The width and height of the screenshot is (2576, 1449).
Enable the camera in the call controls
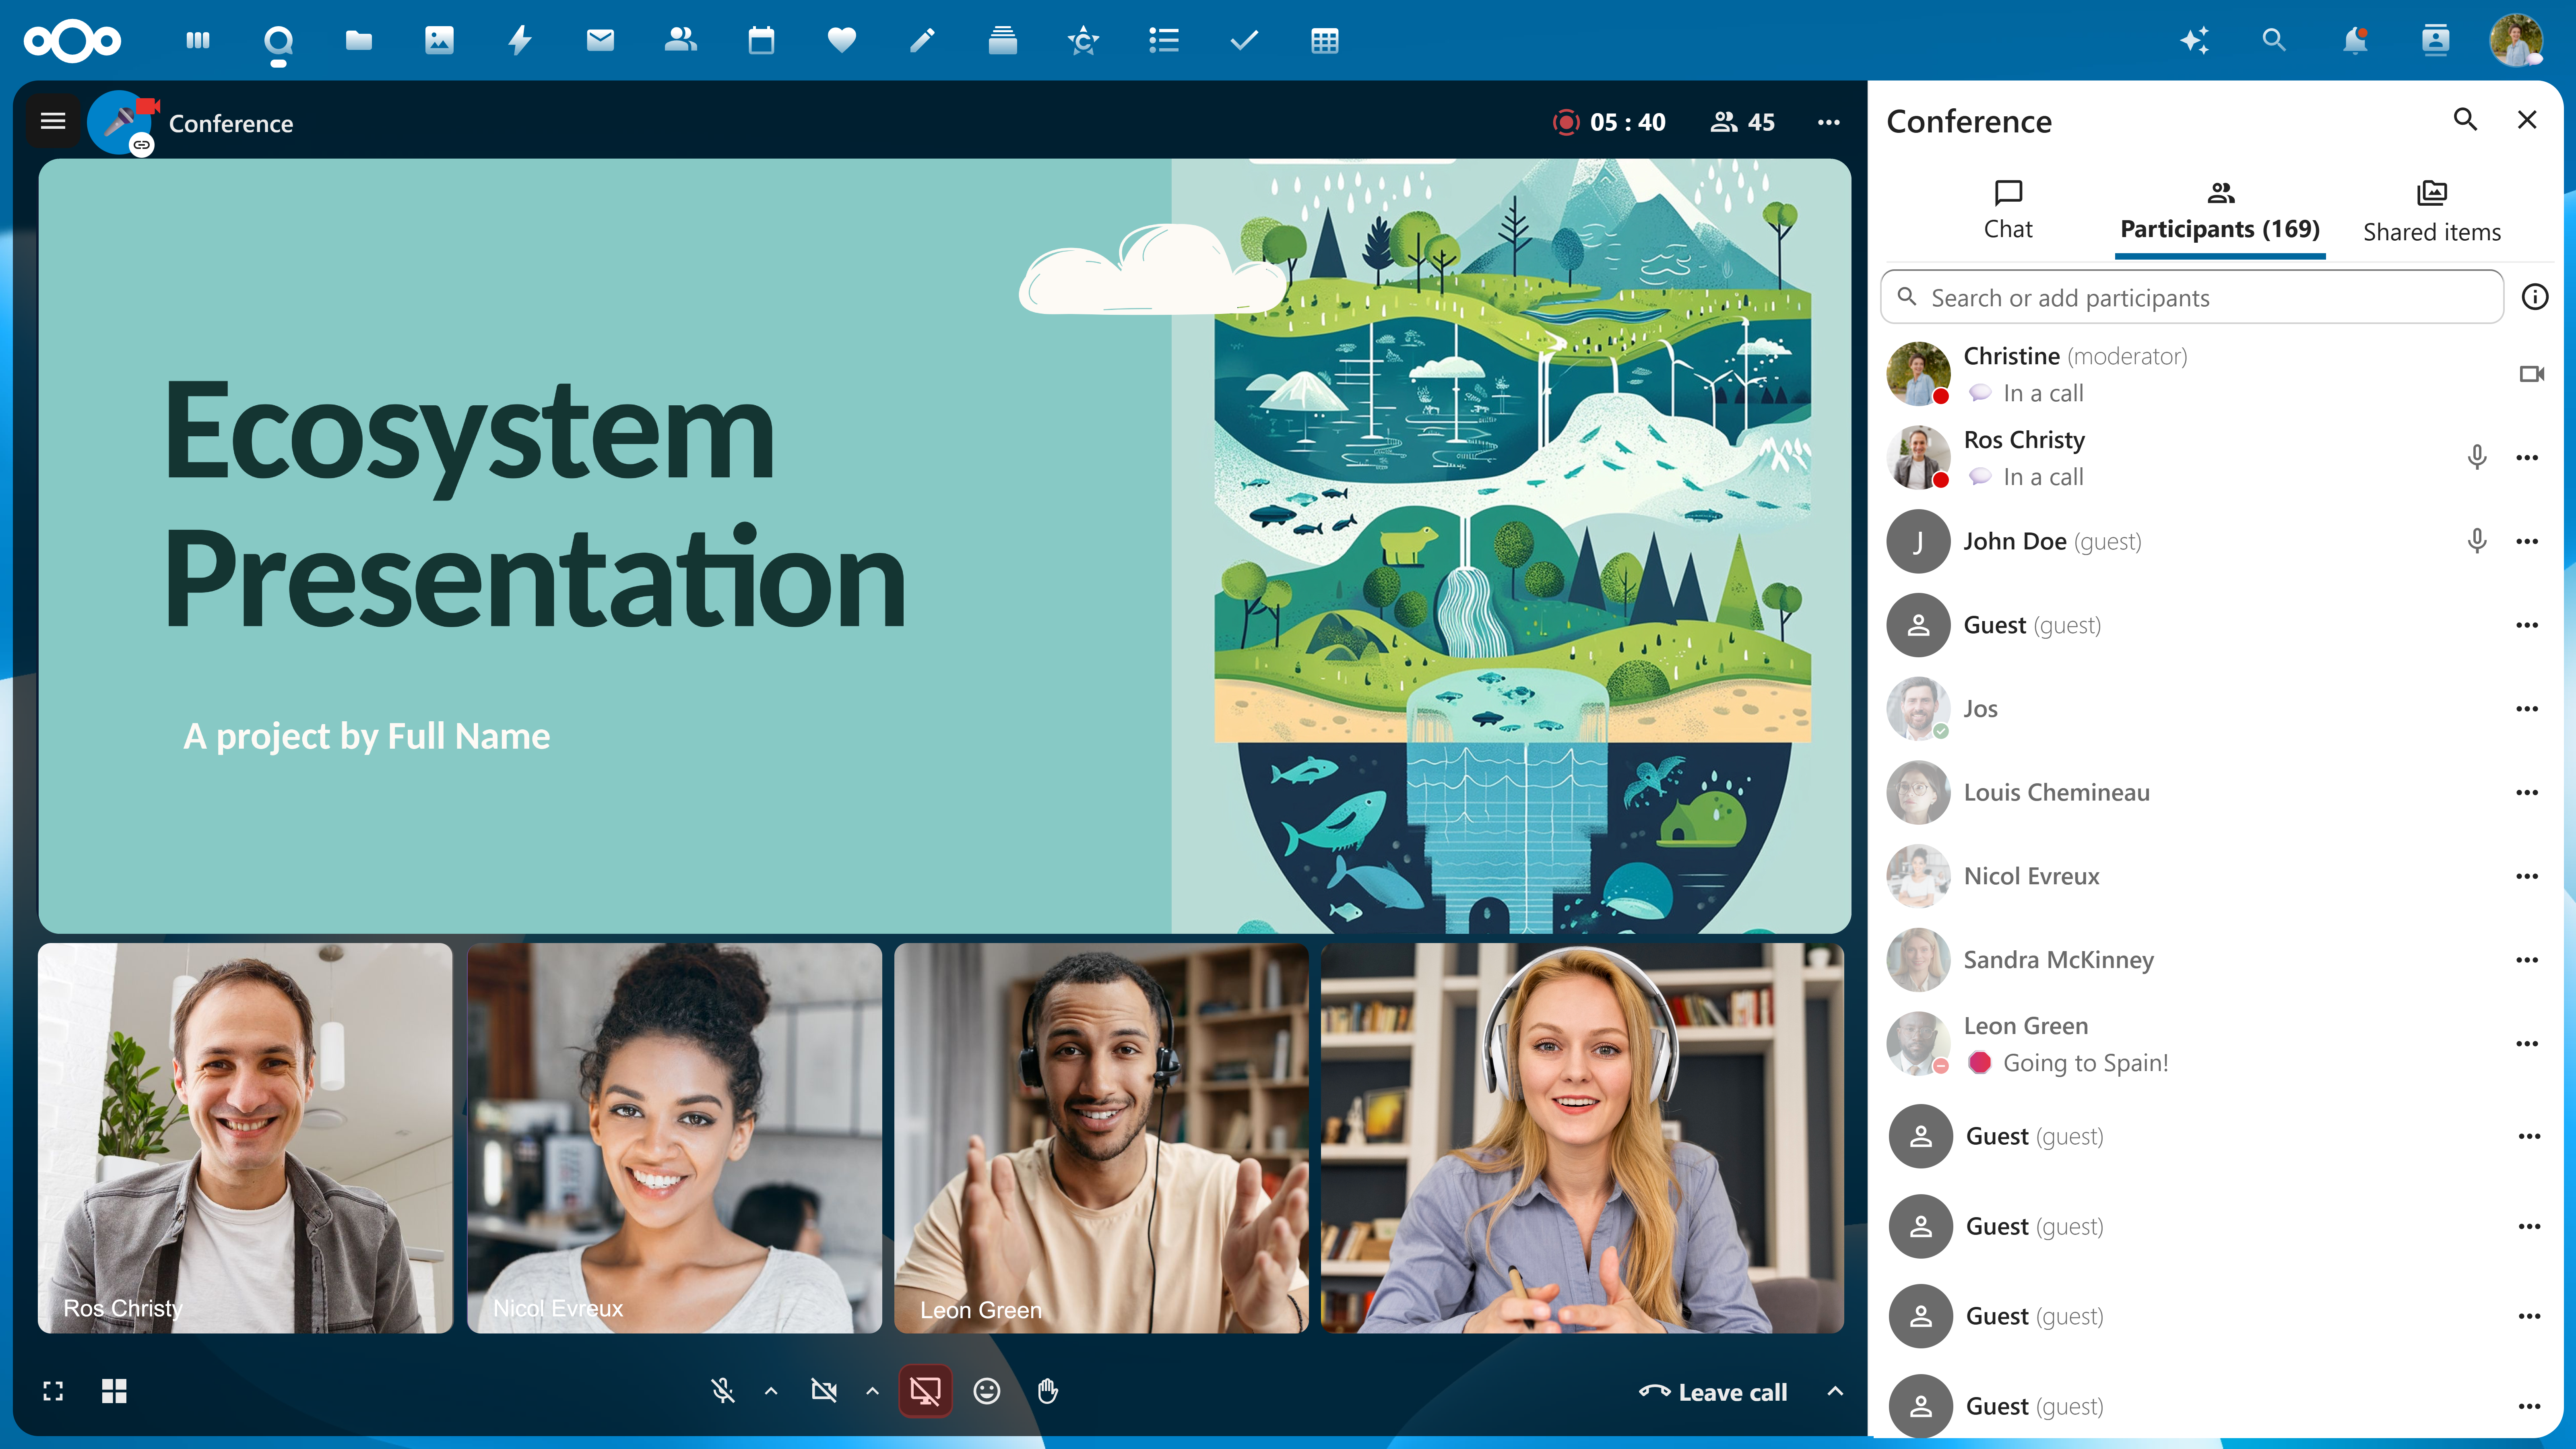[x=824, y=1391]
